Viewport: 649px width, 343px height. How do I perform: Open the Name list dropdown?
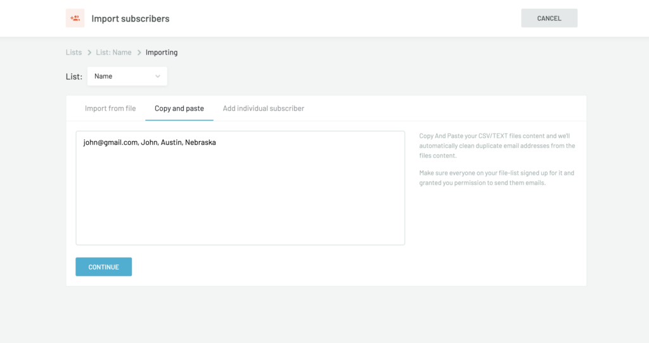point(127,77)
